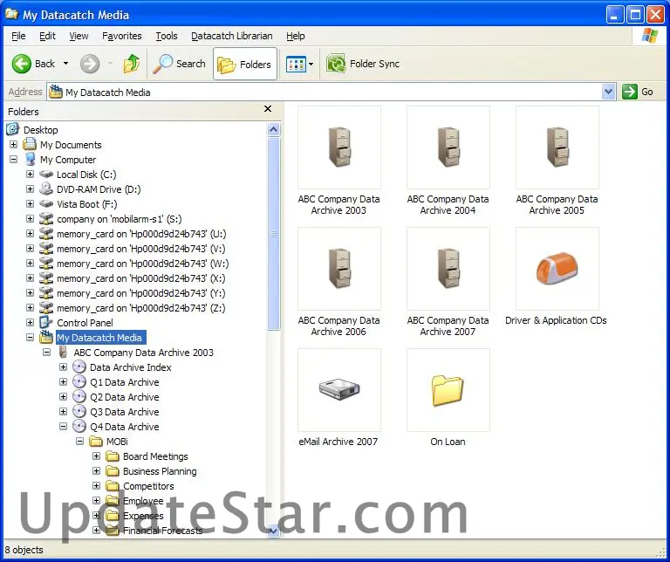Open the Favorites menu

[122, 36]
